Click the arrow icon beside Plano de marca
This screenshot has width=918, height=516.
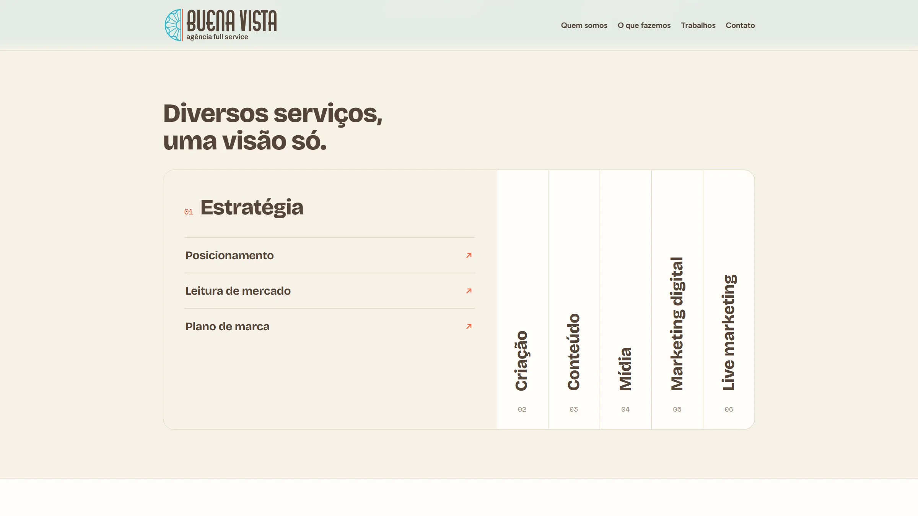469,326
